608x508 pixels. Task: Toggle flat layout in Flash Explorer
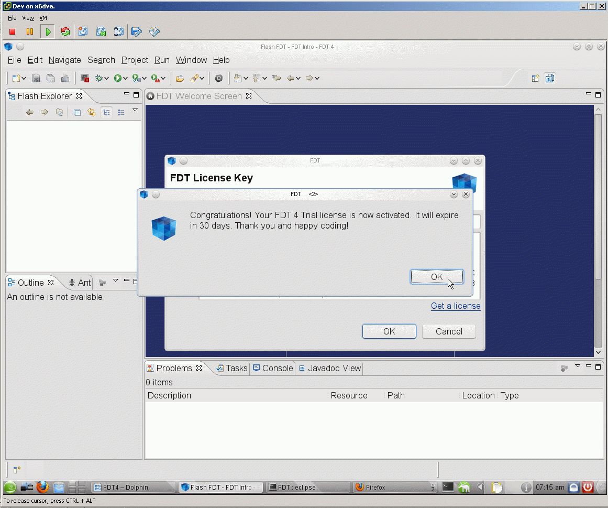[121, 113]
